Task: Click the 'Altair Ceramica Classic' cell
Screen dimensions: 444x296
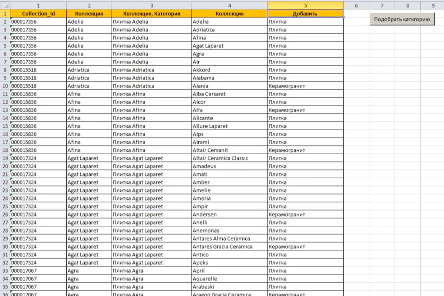Action: 230,158
